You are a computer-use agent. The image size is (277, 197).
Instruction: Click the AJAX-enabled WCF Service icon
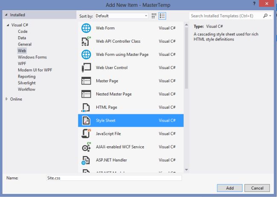pos(86,147)
